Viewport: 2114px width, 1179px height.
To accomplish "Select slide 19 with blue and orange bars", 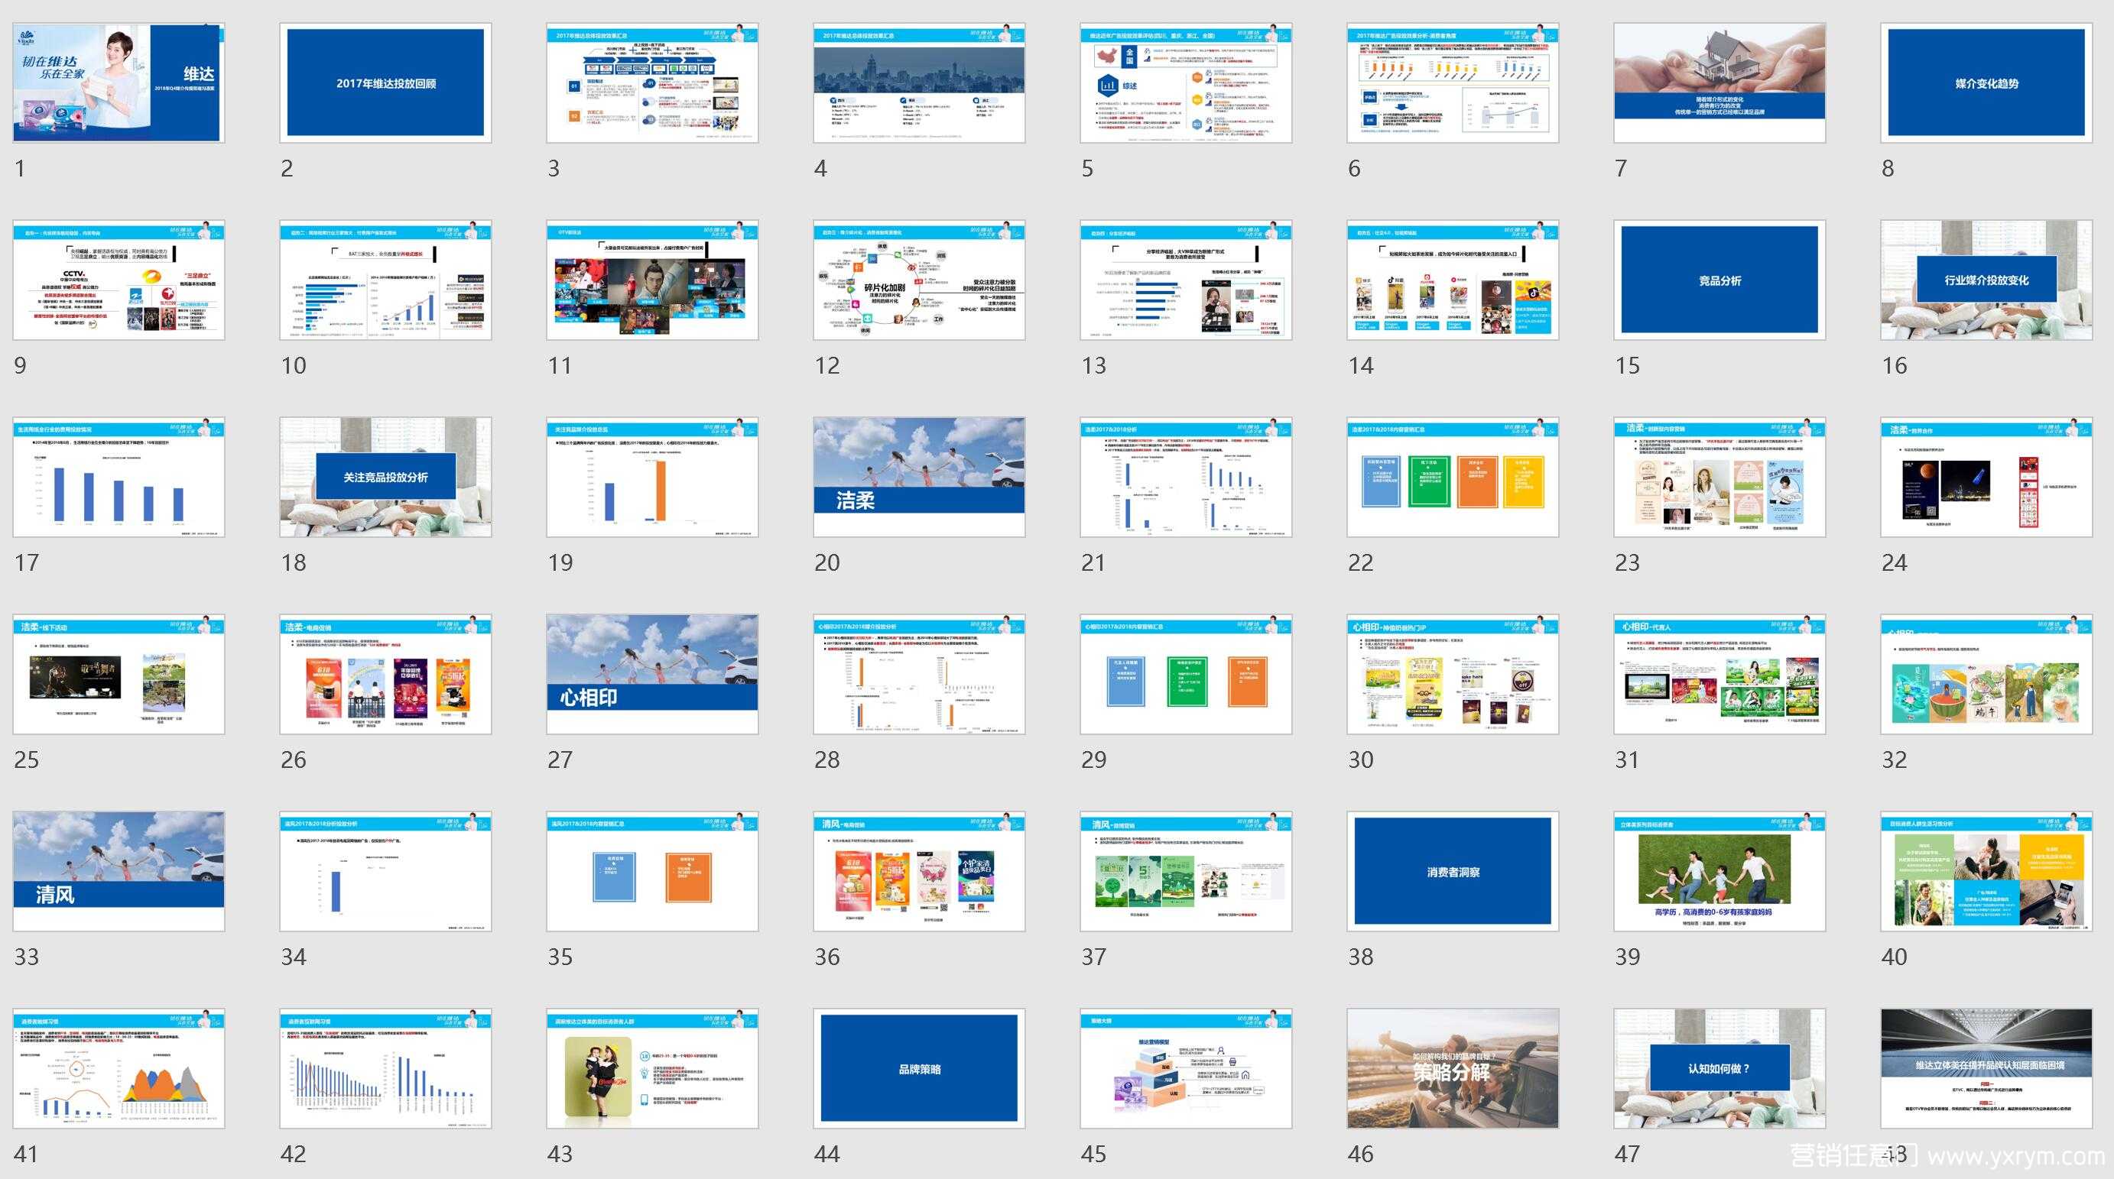I will tap(652, 477).
